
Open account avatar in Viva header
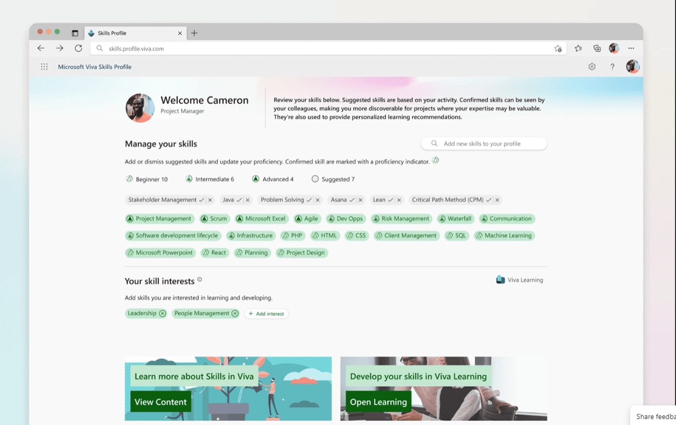coord(633,67)
